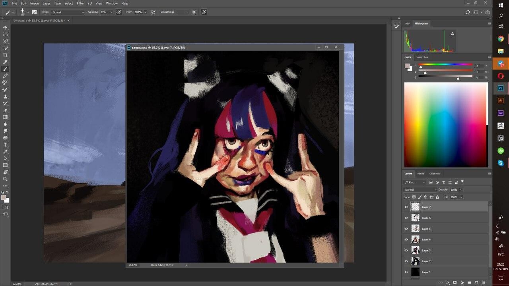Switch to the Channels tab
The height and width of the screenshot is (286, 509).
[435, 174]
